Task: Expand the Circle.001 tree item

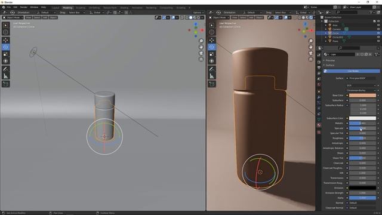Action: 326,37
